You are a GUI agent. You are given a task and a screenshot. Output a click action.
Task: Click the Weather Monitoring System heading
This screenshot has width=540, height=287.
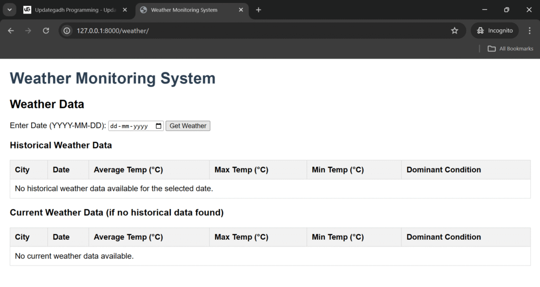(x=113, y=78)
